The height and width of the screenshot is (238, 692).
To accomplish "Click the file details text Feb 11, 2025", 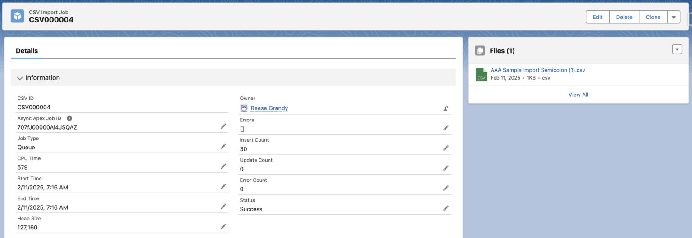I will 505,78.
